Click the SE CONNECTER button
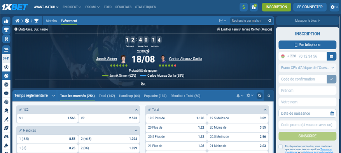Image resolution: width=341 pixels, height=153 pixels. pyautogui.click(x=310, y=7)
